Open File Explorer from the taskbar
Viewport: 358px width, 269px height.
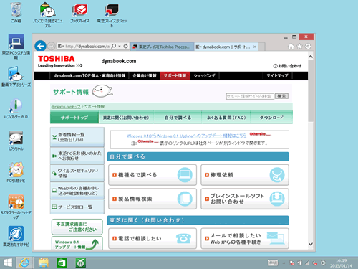pos(44,263)
